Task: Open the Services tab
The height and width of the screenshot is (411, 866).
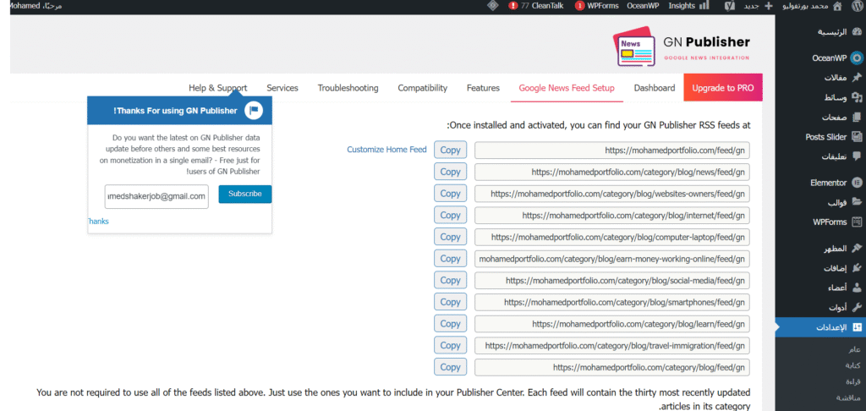Action: coord(282,88)
